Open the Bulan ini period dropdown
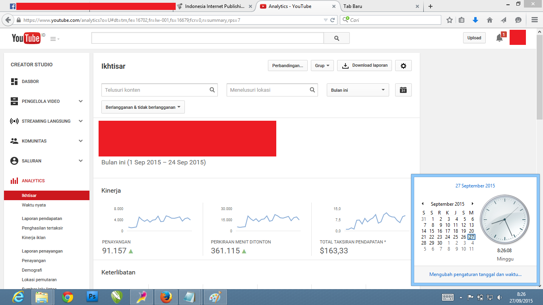 click(x=358, y=90)
